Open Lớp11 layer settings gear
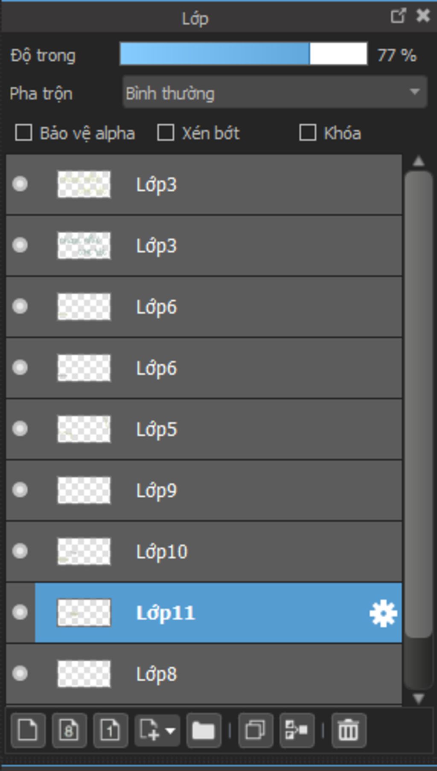 click(383, 613)
